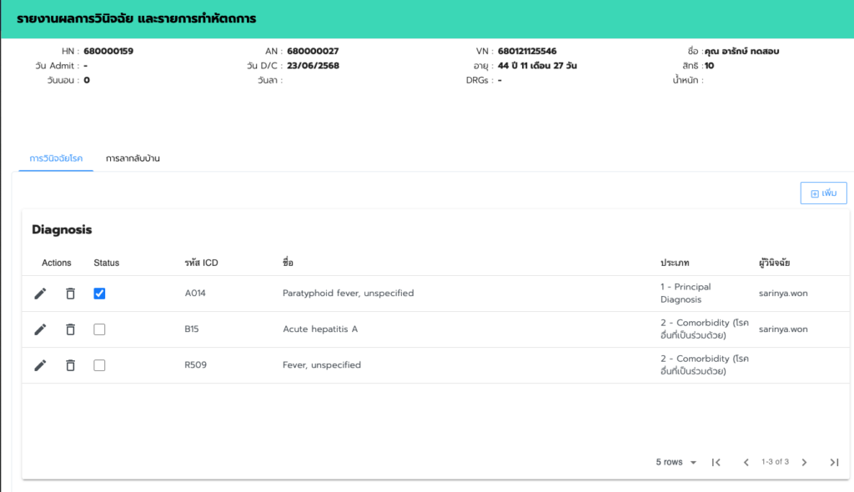Screen dimensions: 854x492
Task: Delete the Acute hepatitis A entry
Action: 70,329
